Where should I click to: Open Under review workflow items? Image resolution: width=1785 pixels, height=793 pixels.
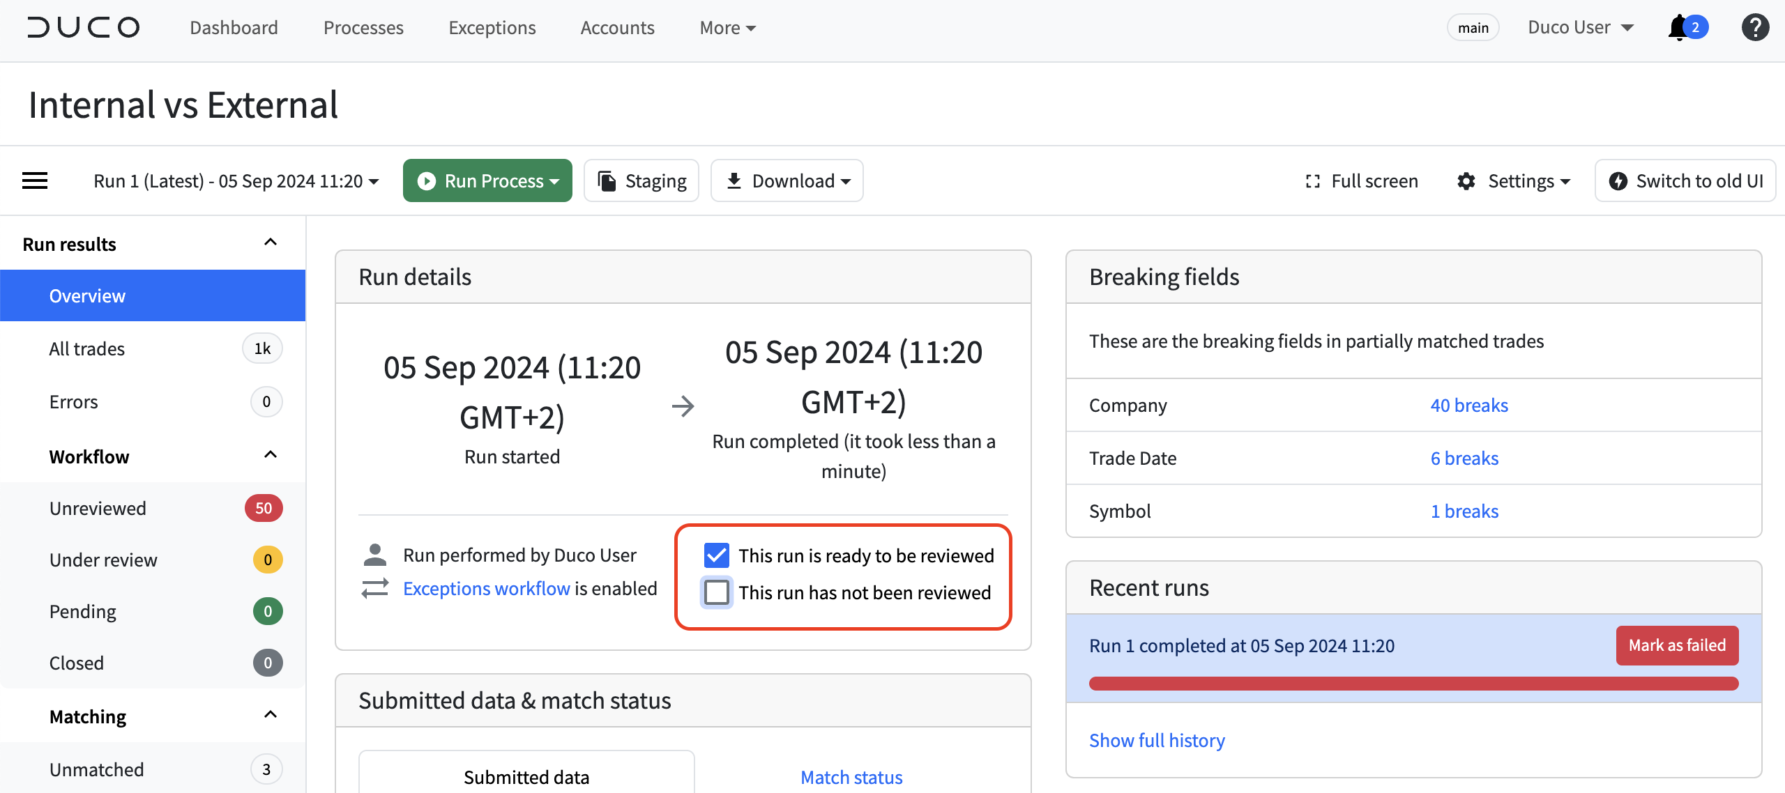[x=153, y=560]
